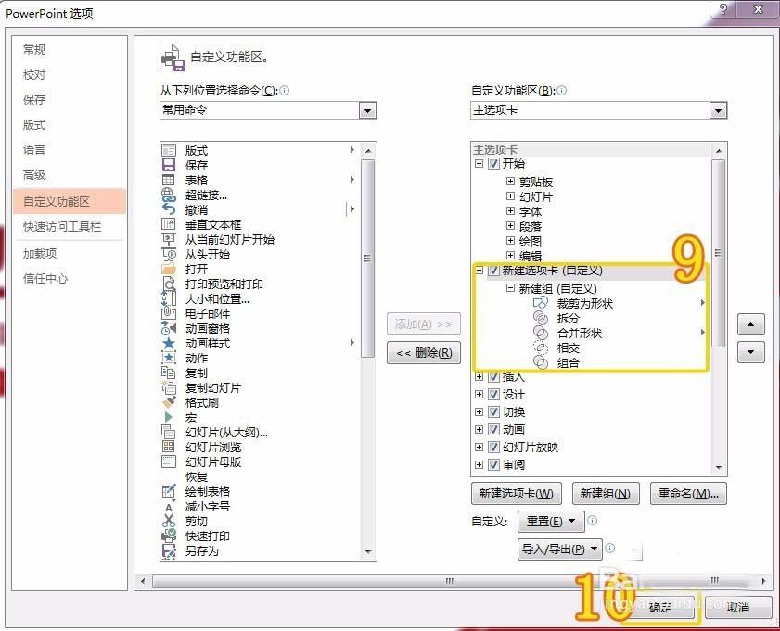The width and height of the screenshot is (780, 631).
Task: Click the 动画样式 star icon
Action: click(170, 342)
